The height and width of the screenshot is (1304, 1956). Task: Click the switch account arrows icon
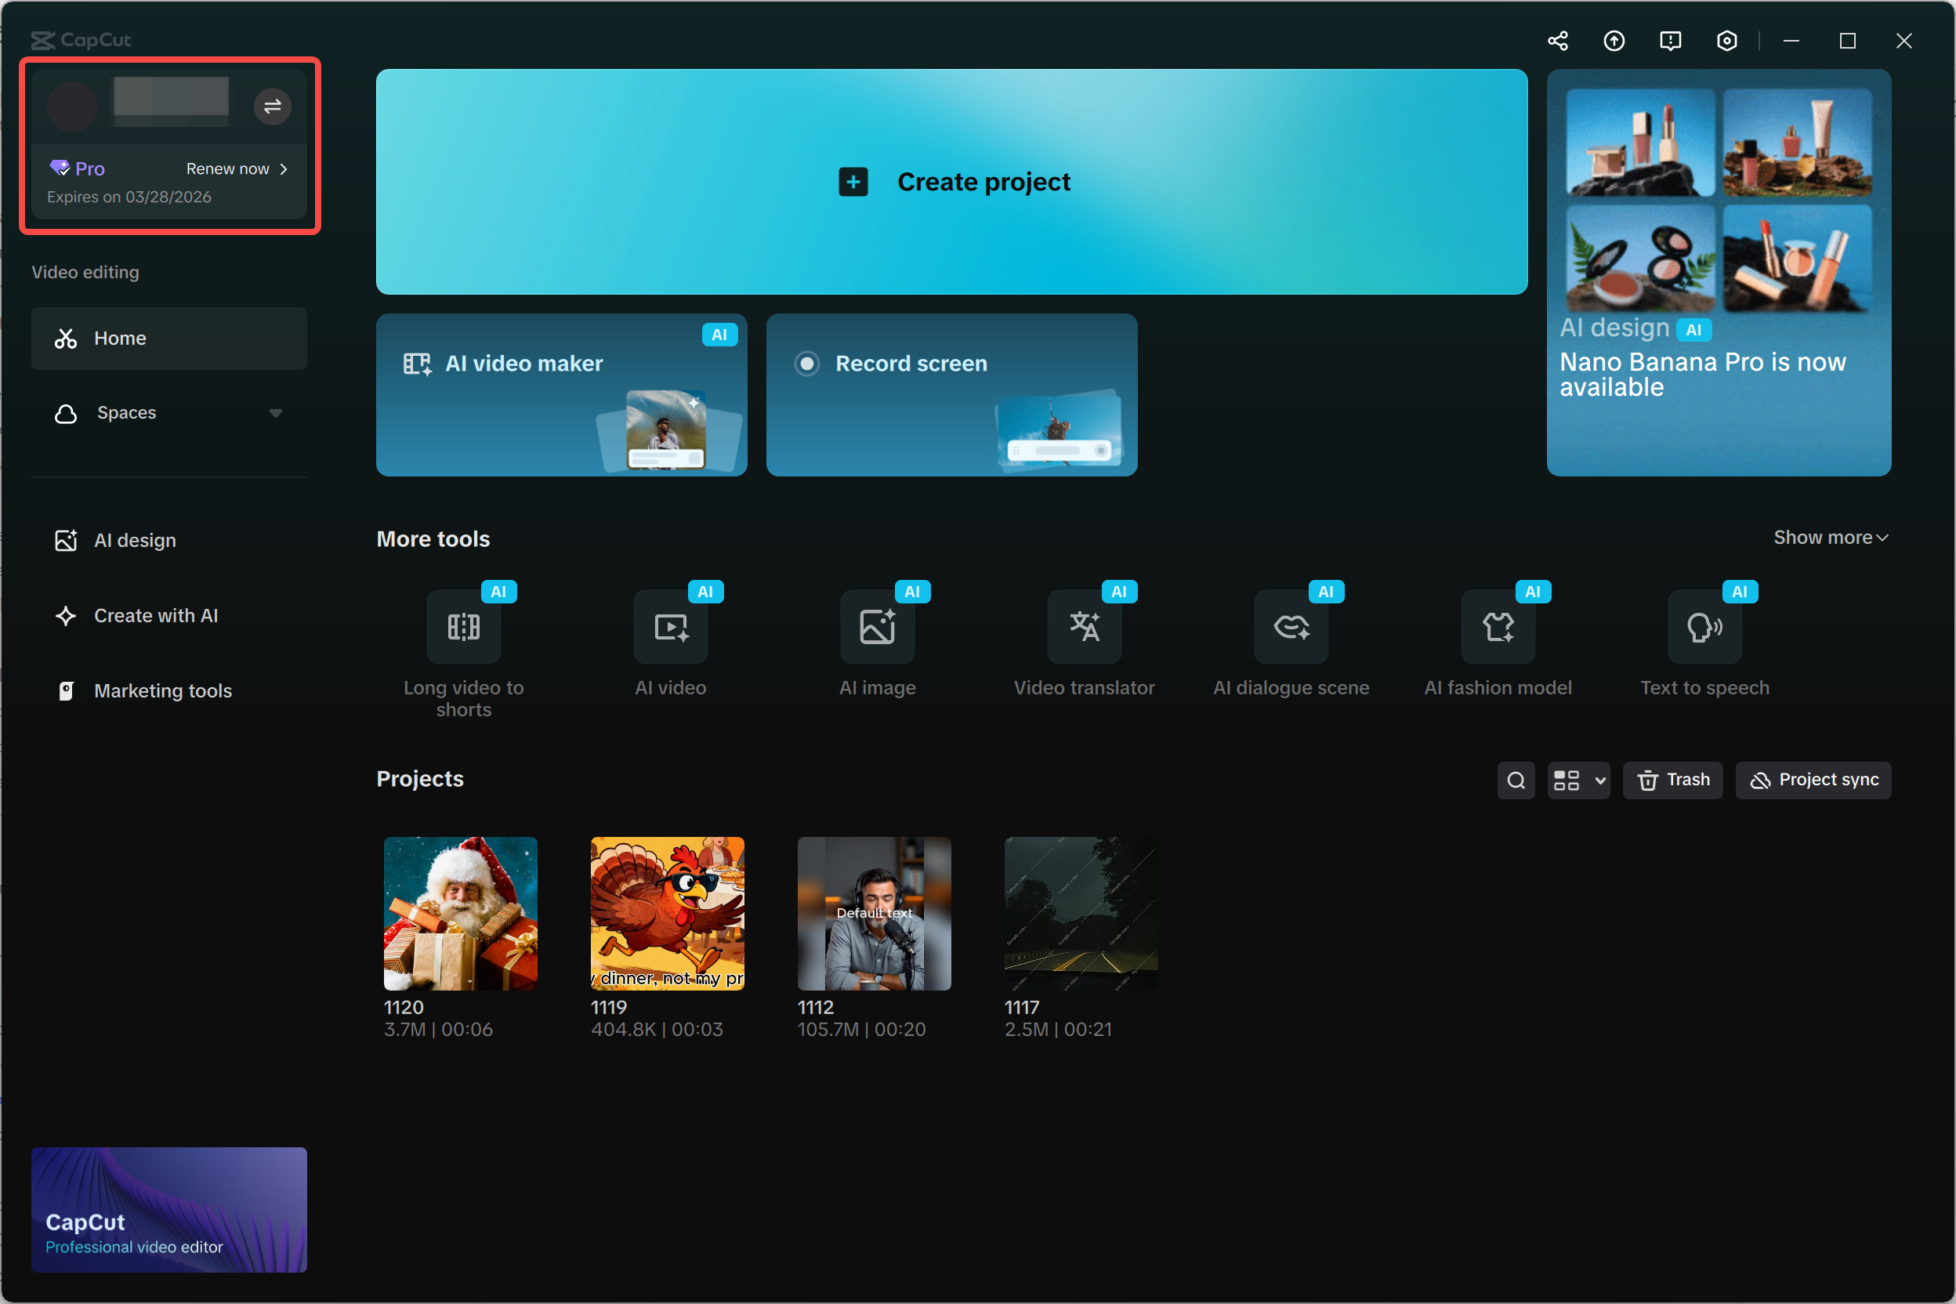coord(272,107)
